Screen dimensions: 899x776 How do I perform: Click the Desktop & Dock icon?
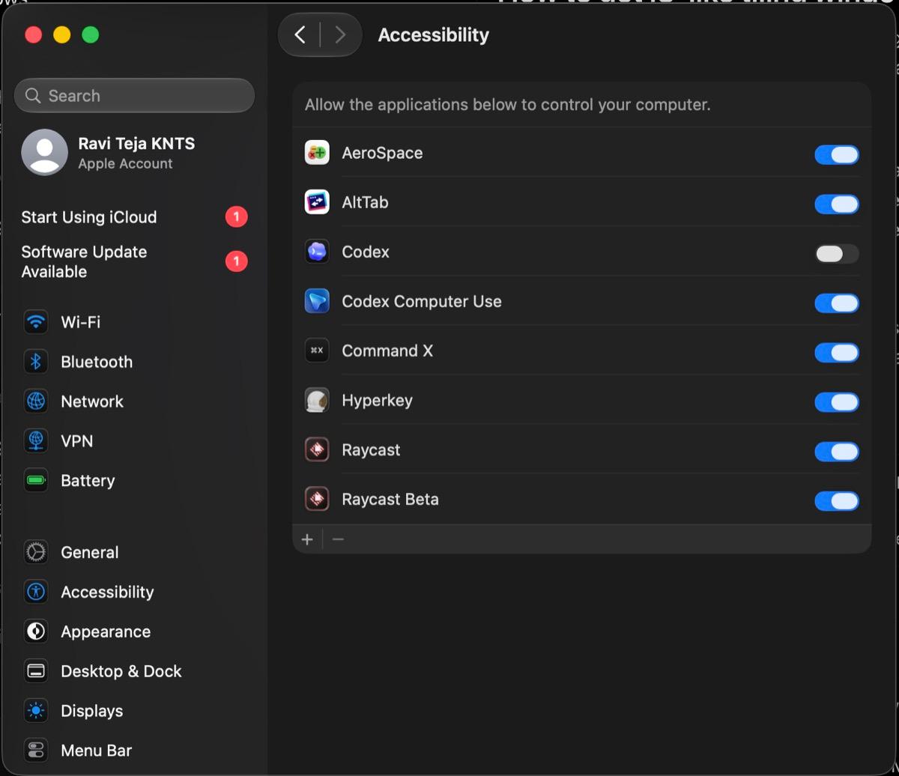click(x=36, y=671)
